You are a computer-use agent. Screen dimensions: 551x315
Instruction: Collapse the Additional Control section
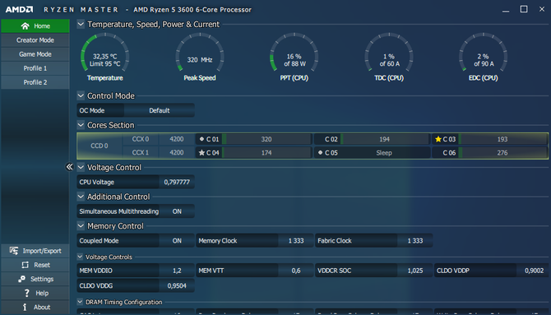(81, 197)
